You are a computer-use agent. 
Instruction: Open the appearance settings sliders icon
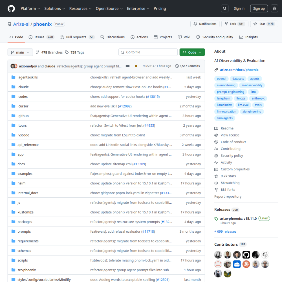point(274,8)
